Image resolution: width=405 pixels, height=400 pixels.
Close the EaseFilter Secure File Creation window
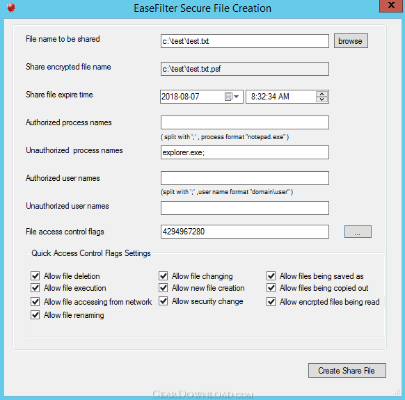pyautogui.click(x=391, y=6)
